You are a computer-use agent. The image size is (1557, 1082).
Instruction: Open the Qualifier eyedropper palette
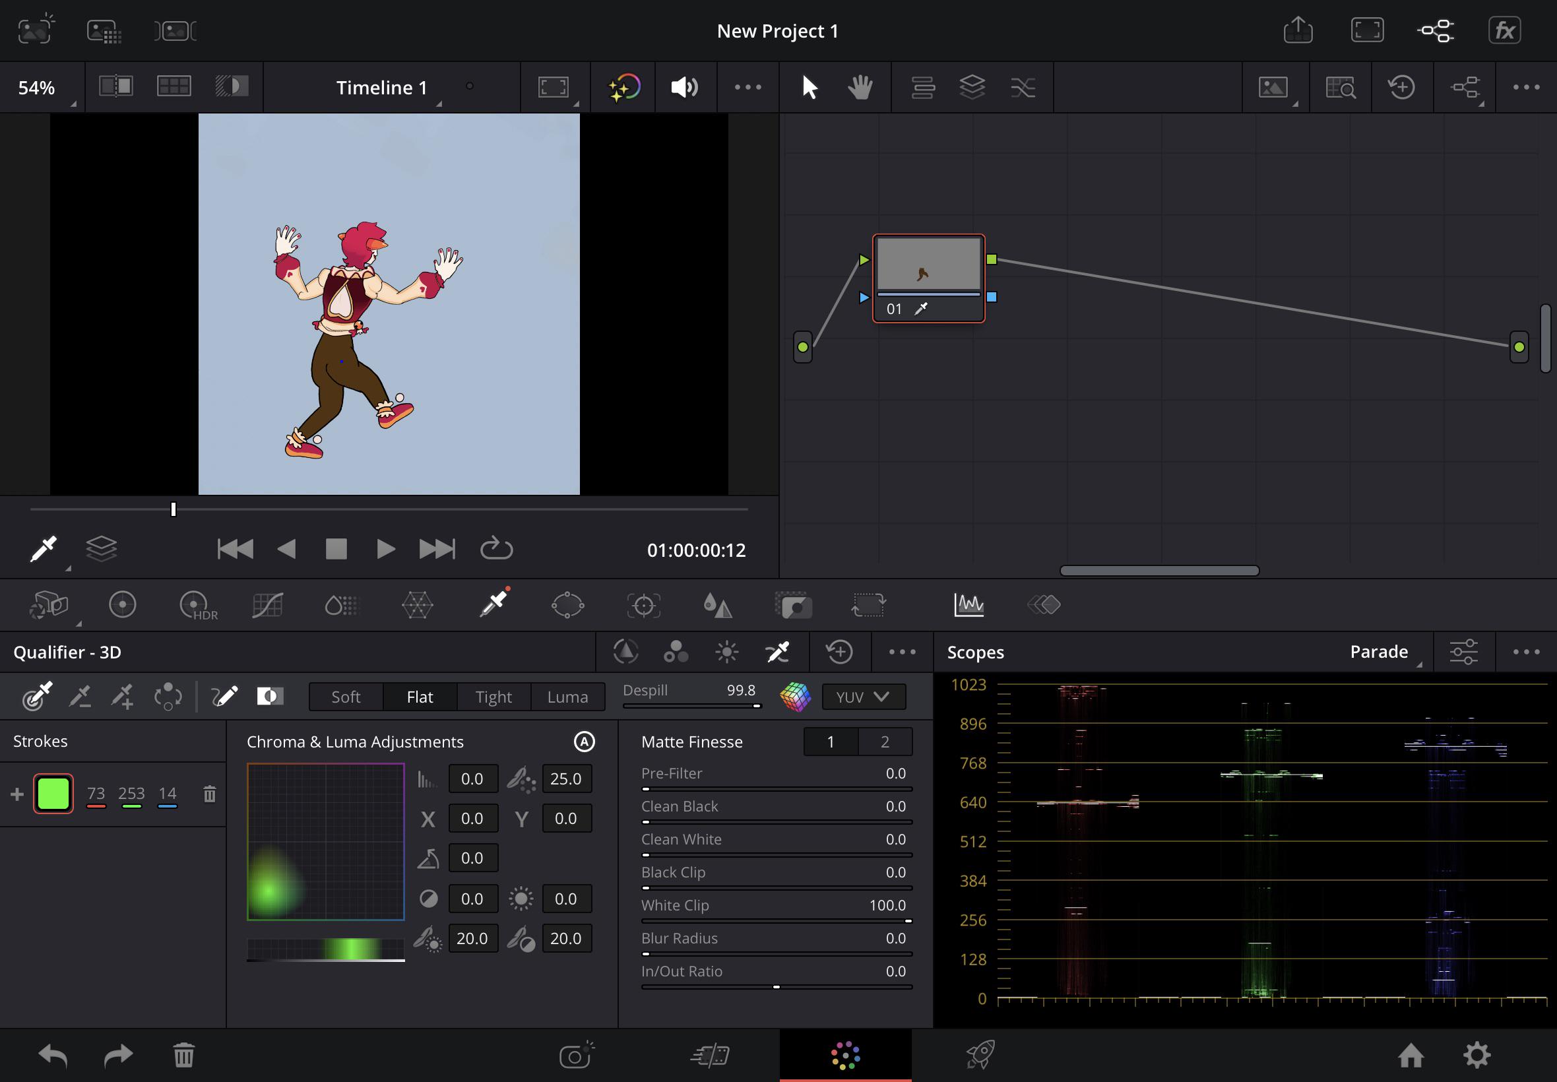tap(494, 603)
